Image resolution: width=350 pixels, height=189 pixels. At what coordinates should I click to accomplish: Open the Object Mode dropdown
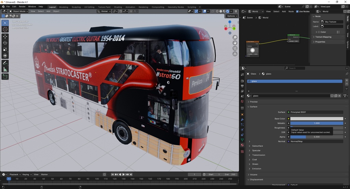click(19, 11)
